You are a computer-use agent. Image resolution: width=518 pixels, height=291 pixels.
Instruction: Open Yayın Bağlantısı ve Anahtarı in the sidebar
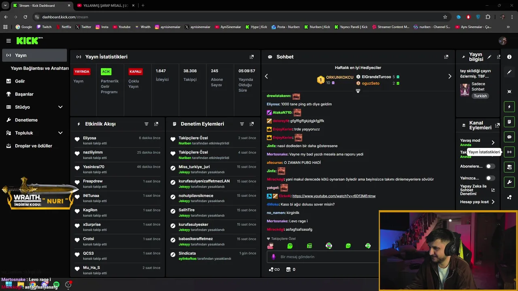pos(40,68)
